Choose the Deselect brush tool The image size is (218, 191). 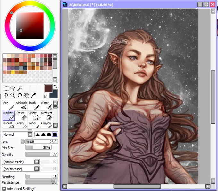[46, 116]
